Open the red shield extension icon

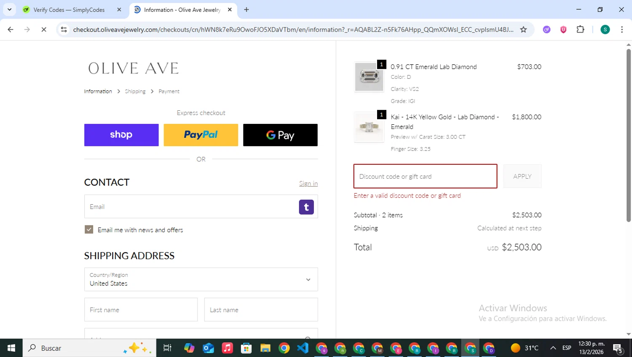coord(563,30)
